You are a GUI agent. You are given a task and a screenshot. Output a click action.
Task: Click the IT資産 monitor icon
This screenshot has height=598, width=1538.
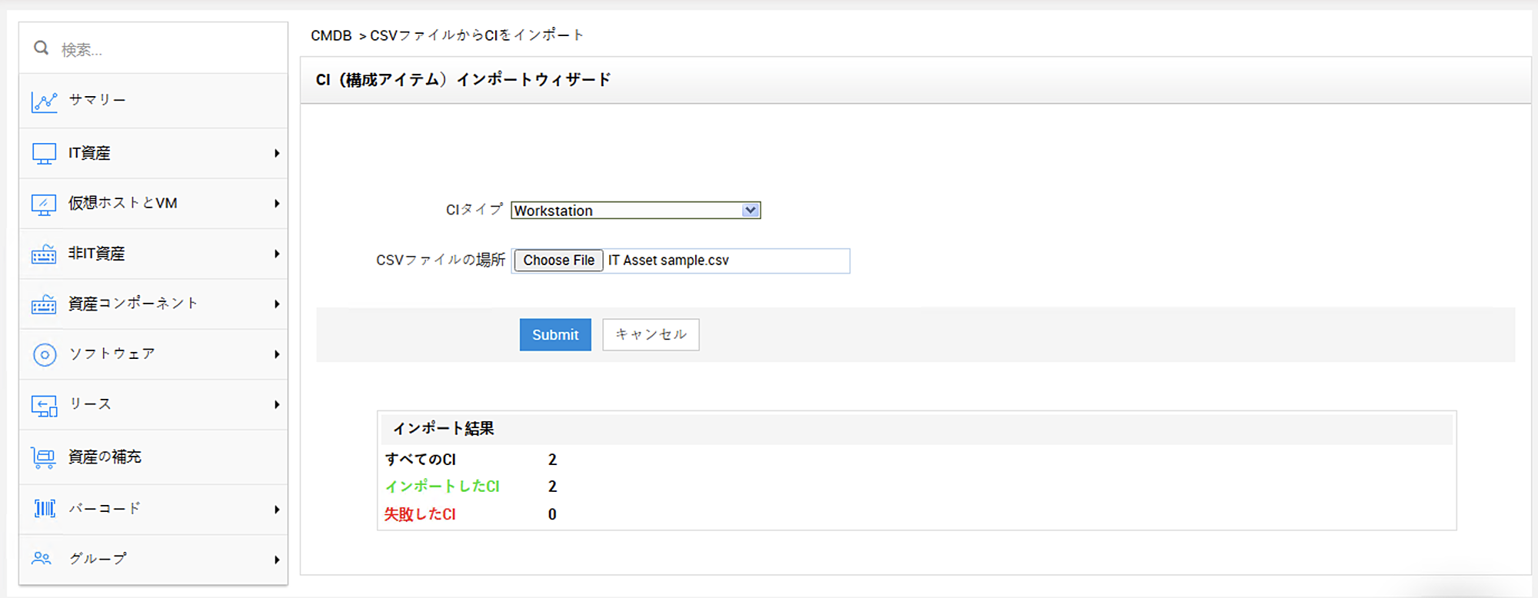click(44, 154)
